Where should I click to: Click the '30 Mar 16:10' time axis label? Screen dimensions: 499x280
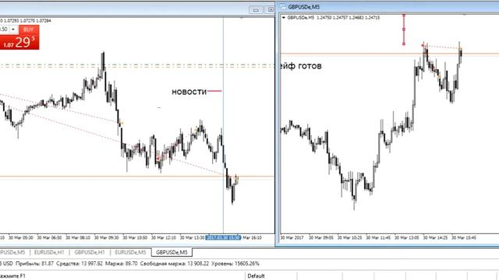(x=252, y=237)
